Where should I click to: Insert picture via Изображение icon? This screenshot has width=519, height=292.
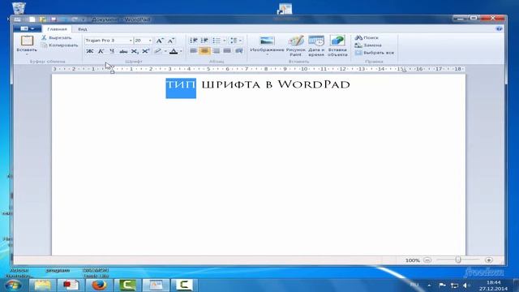pos(267,41)
